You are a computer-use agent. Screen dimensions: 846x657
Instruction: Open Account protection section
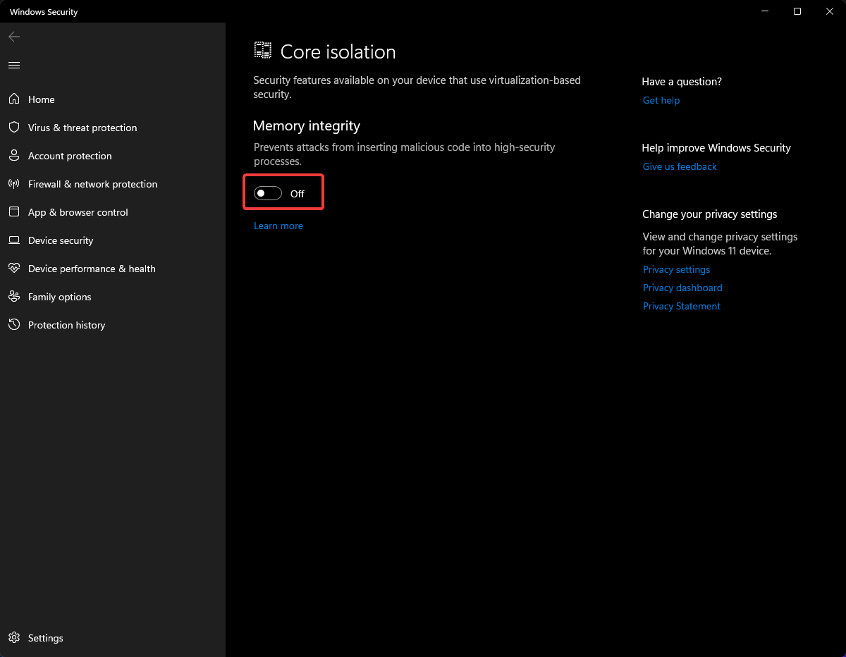click(113, 156)
